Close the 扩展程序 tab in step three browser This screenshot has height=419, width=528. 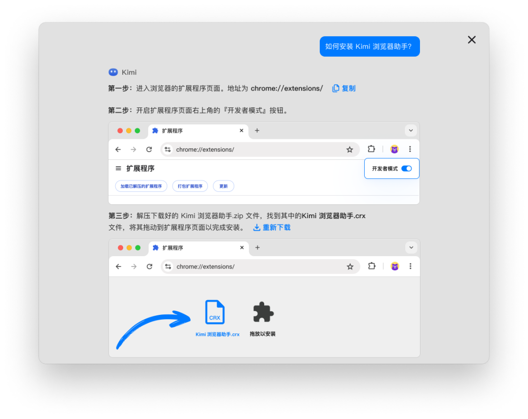coord(242,247)
